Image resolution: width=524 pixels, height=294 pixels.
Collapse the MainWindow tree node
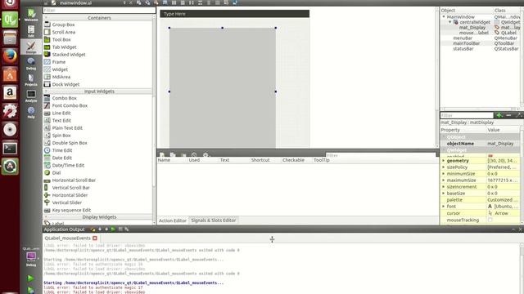[444, 16]
